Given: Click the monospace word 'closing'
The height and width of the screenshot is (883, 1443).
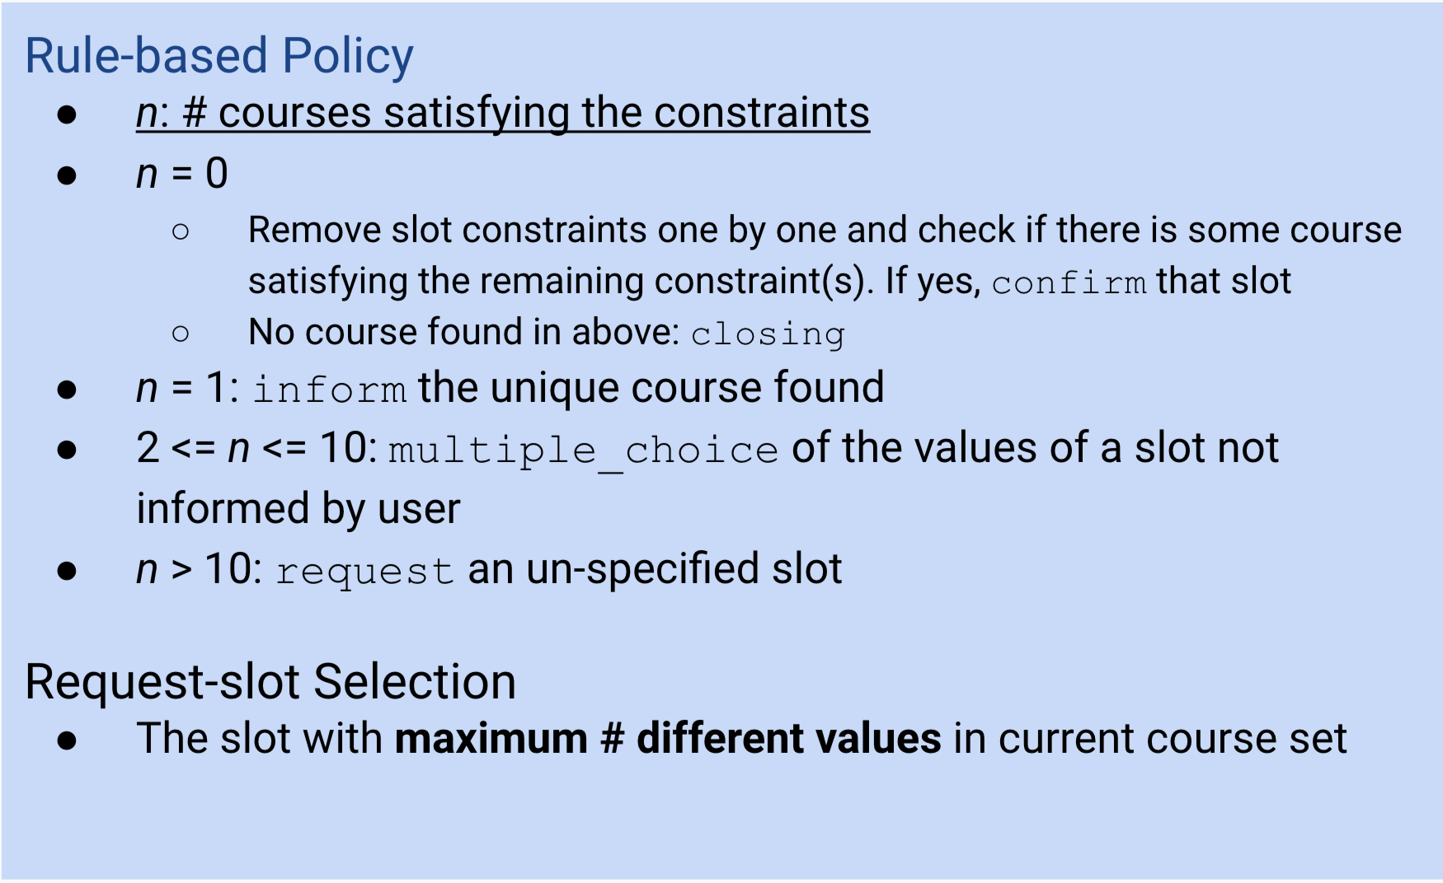Looking at the screenshot, I should 768,334.
